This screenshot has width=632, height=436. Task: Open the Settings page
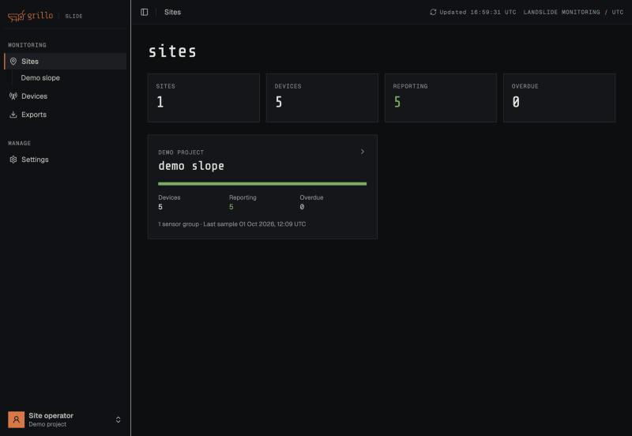[x=66, y=160]
